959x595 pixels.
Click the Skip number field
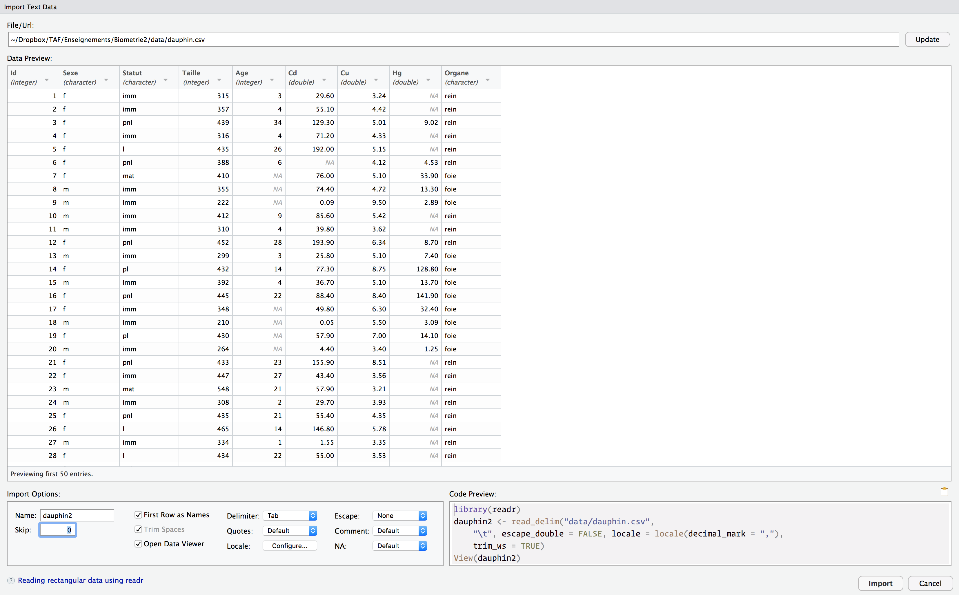tap(57, 530)
